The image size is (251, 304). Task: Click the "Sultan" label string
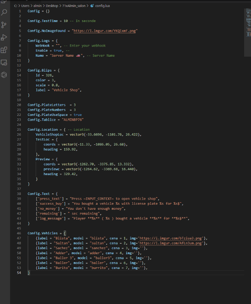point(62,243)
